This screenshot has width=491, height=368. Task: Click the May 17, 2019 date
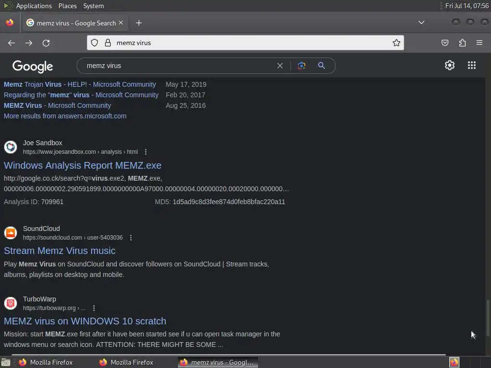(x=186, y=84)
